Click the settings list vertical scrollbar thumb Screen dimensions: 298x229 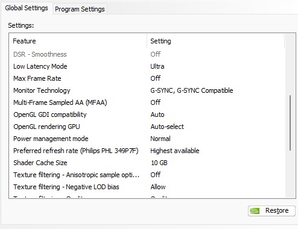(x=290, y=123)
